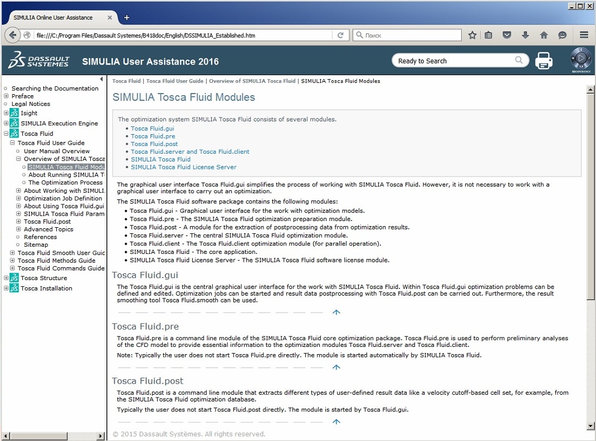The height and width of the screenshot is (441, 596).
Task: Select The Optimization Process tree item
Action: pyautogui.click(x=65, y=183)
